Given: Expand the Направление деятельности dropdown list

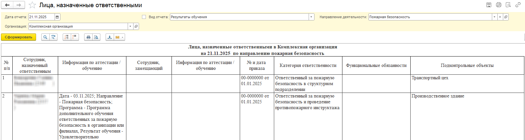Looking at the screenshot, I should (x=494, y=17).
